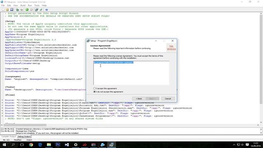Open Visual Studio from the taskbar
Viewport: 263px width, 148px height.
point(67,145)
